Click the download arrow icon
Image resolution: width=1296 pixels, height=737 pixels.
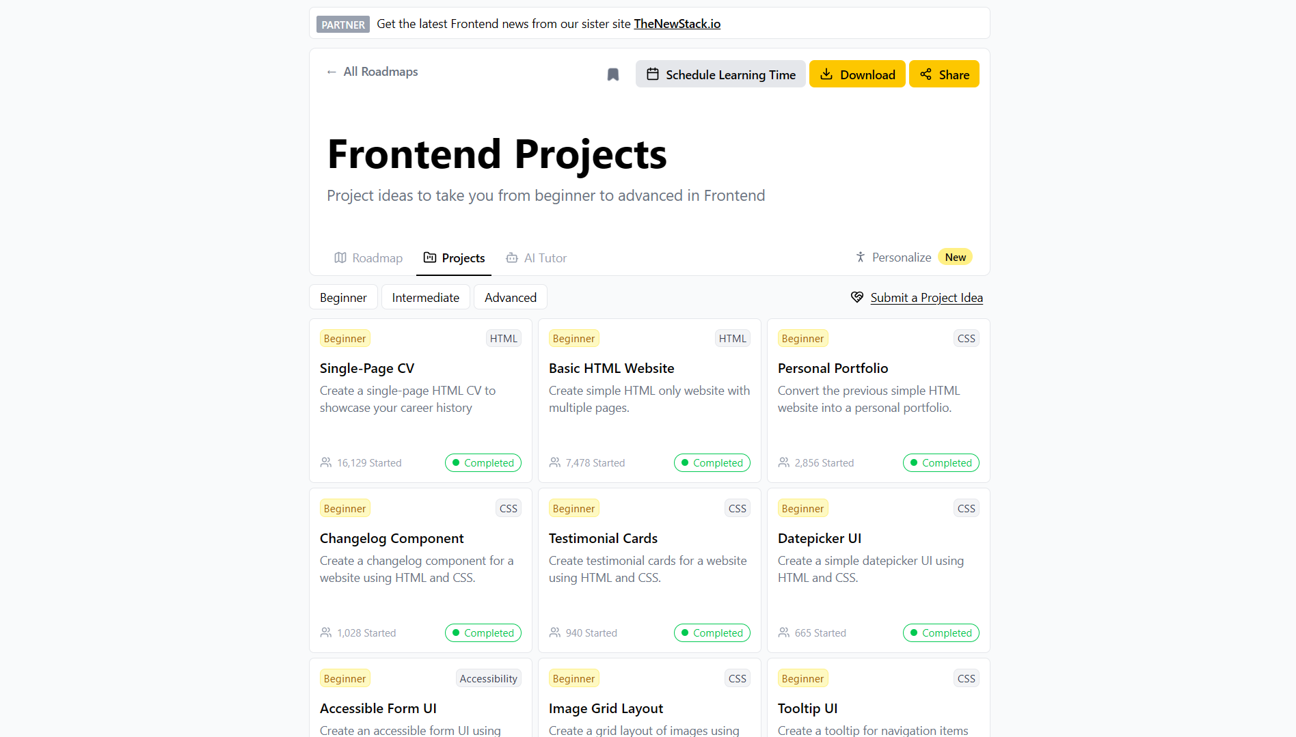pos(826,74)
